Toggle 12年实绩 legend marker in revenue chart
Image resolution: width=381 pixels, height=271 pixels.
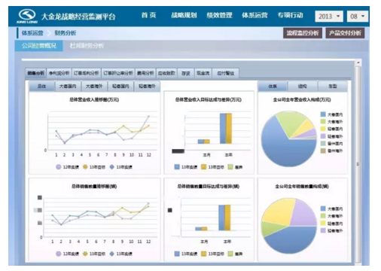tap(59, 167)
